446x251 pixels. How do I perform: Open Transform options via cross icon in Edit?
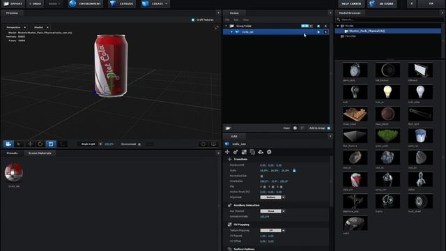coord(227,152)
